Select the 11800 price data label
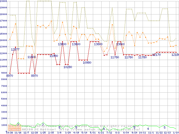Image resolution: width=179 pixels, height=134 pixels. [32, 57]
